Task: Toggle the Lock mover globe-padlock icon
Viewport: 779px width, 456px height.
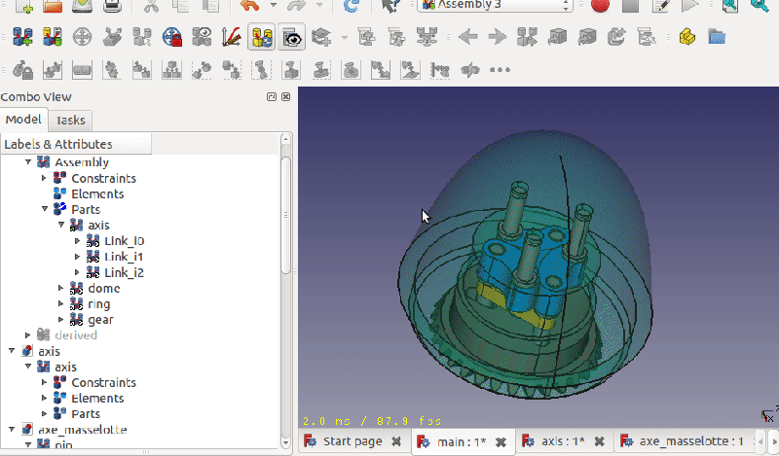Action: [172, 37]
